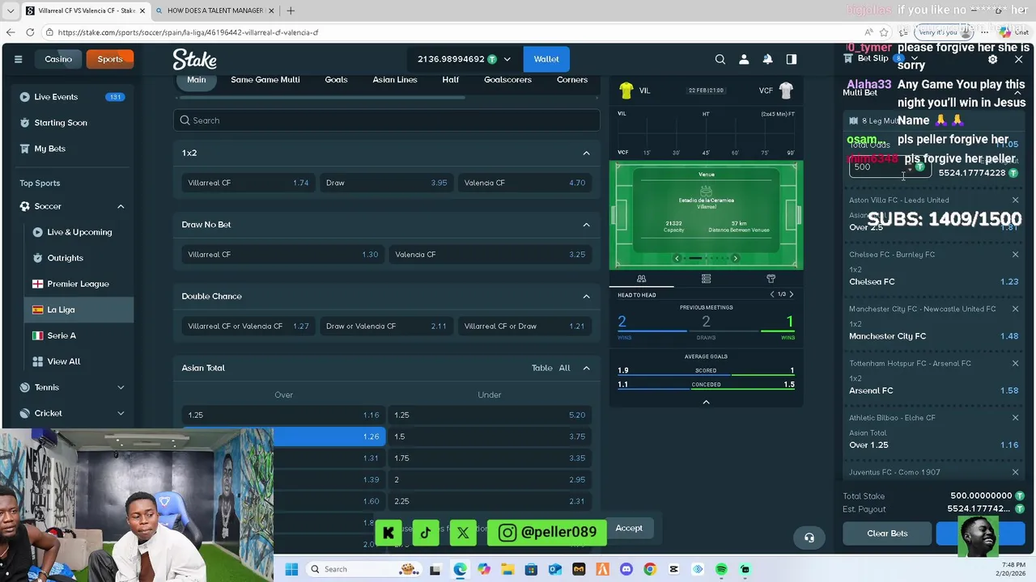Switch to Sports section
The height and width of the screenshot is (582, 1036).
coord(110,59)
